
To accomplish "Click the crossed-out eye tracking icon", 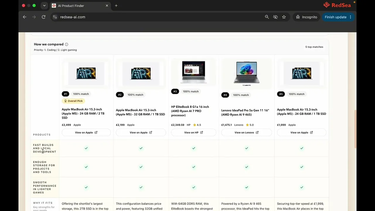I will coord(275,17).
